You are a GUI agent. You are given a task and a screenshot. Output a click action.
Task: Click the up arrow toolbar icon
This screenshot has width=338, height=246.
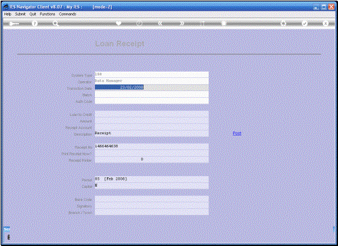pos(202,23)
